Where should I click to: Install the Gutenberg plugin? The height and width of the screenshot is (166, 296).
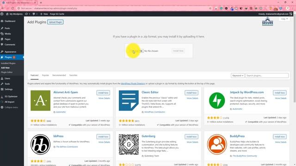[191, 136]
